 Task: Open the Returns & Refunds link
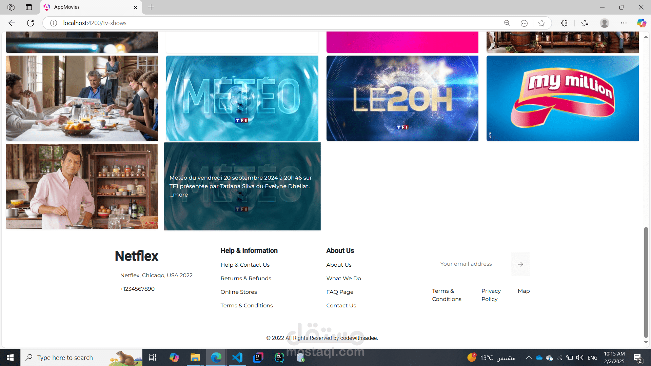coord(245,278)
